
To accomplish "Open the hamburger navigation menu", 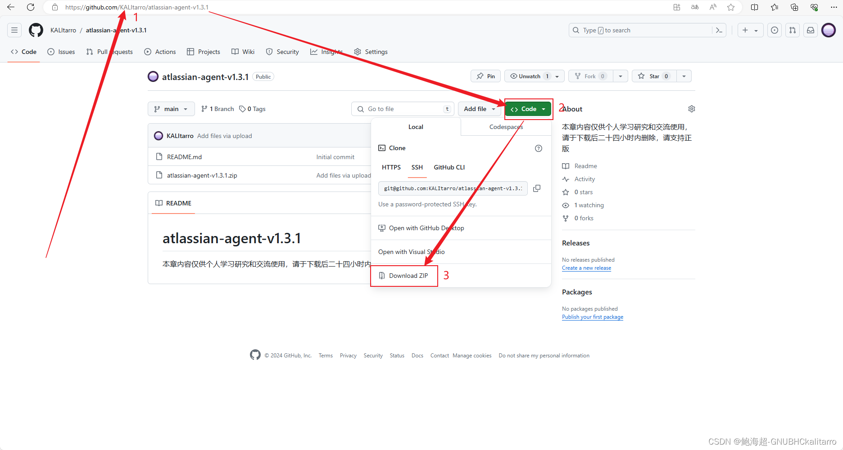I will coord(14,30).
